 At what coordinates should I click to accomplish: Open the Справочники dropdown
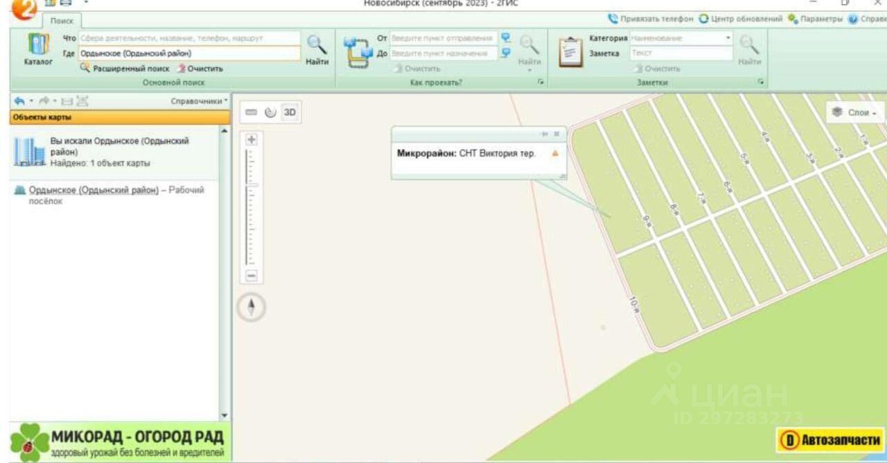[199, 101]
